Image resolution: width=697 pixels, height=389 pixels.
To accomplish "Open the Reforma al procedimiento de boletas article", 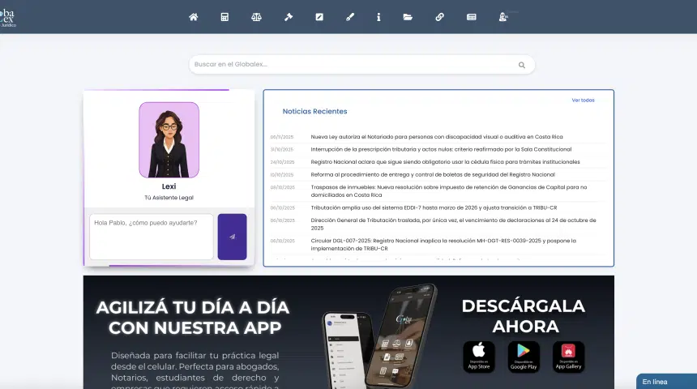I will click(432, 174).
